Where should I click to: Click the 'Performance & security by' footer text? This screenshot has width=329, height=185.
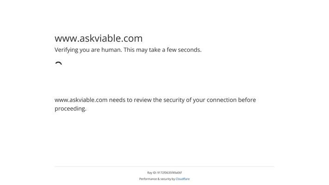pyautogui.click(x=157, y=179)
